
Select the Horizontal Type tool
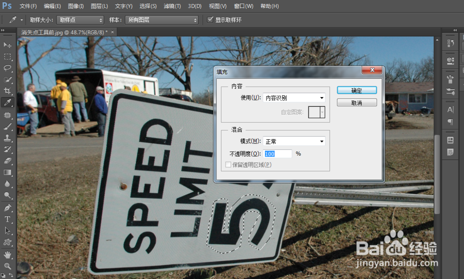[x=7, y=219]
